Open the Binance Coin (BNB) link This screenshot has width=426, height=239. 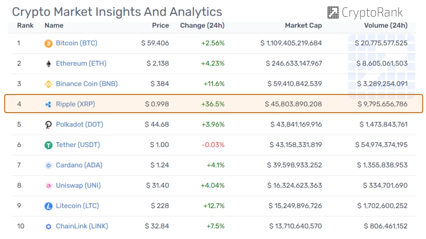pyautogui.click(x=87, y=84)
